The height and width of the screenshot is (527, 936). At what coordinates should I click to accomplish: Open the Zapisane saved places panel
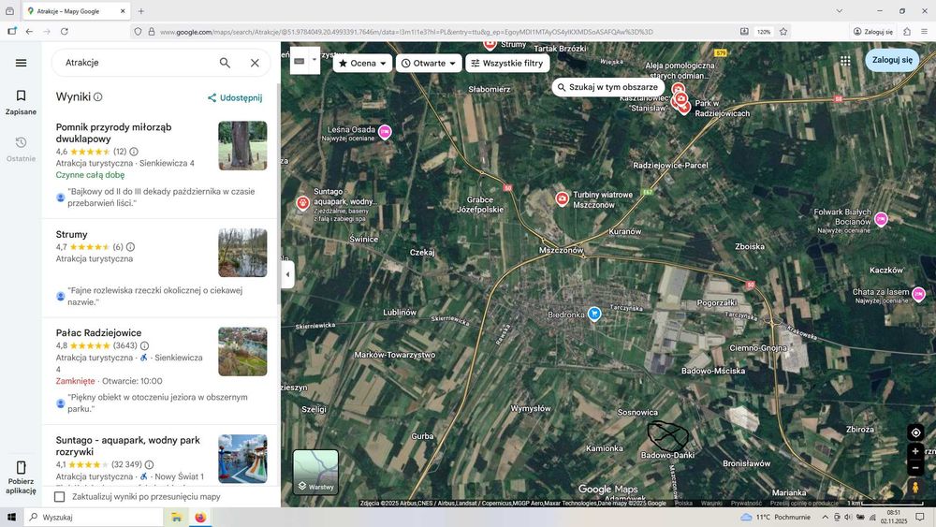pos(21,102)
